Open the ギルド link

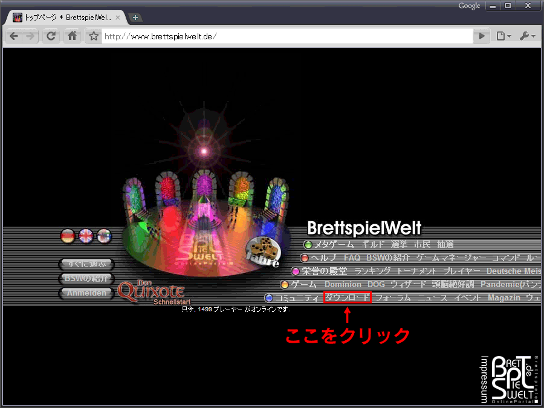point(373,245)
